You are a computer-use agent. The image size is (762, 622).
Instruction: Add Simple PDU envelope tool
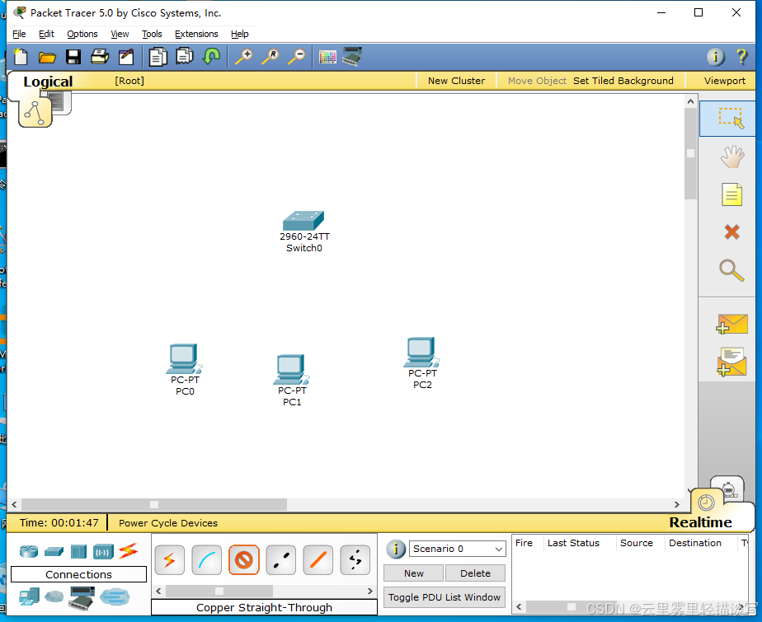coord(731,324)
